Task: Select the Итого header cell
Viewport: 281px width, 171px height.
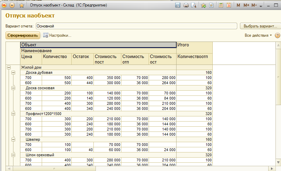Action: [194, 48]
